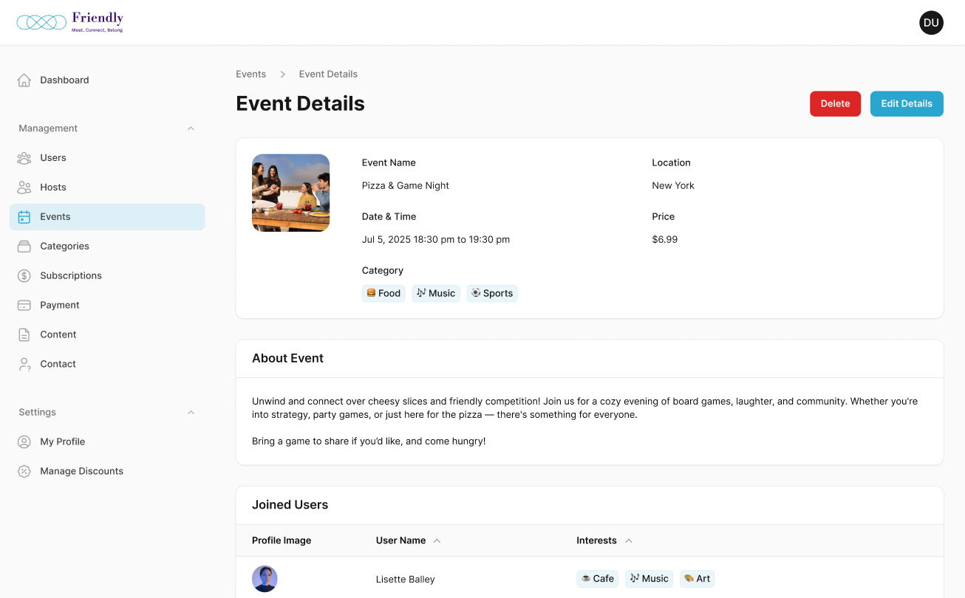Sort joined users by Interests arrow
Image resolution: width=965 pixels, height=598 pixels.
[x=629, y=541]
